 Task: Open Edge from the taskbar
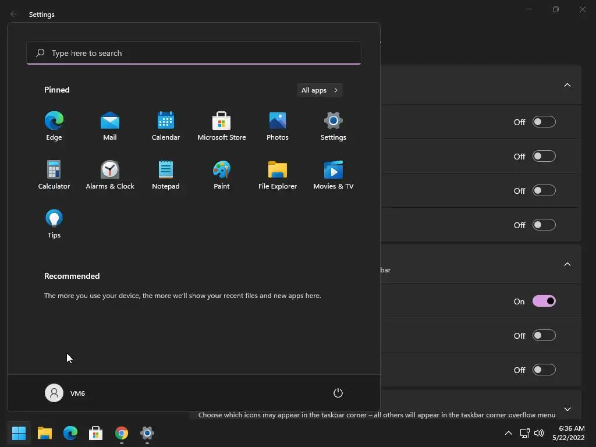click(70, 433)
